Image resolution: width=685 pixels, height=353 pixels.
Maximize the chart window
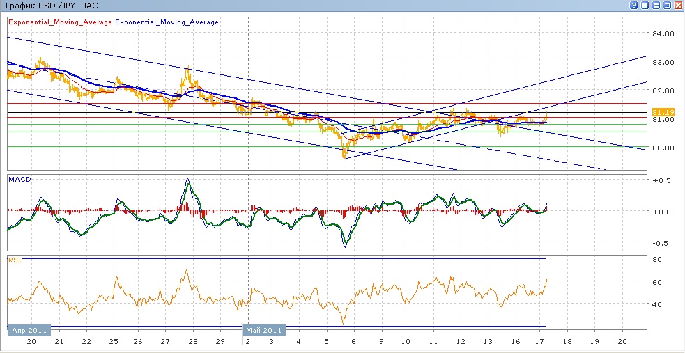pyautogui.click(x=667, y=5)
